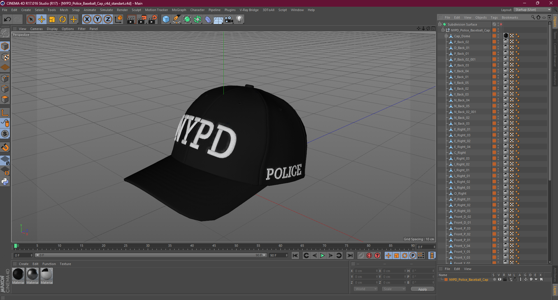Click the Play Forwards button

(x=322, y=255)
